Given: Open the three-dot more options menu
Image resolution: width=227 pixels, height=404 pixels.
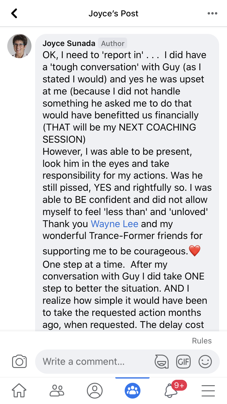Looking at the screenshot, I should [212, 13].
